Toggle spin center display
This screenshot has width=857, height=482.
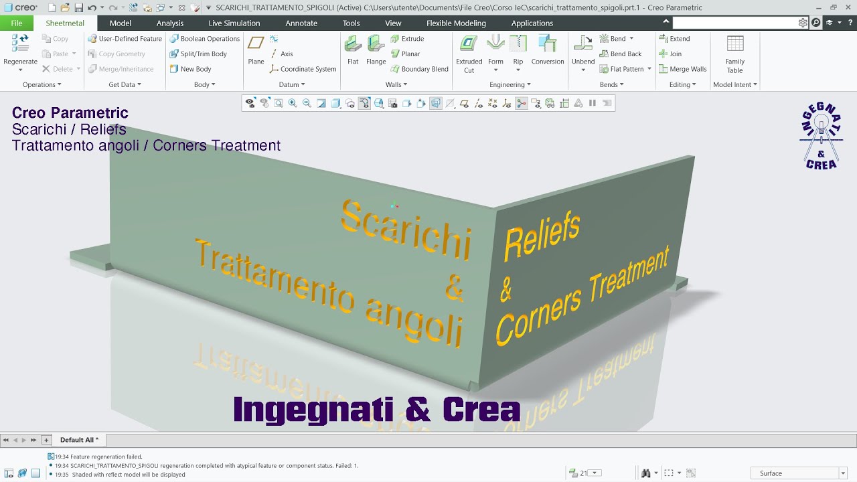pyautogui.click(x=521, y=103)
